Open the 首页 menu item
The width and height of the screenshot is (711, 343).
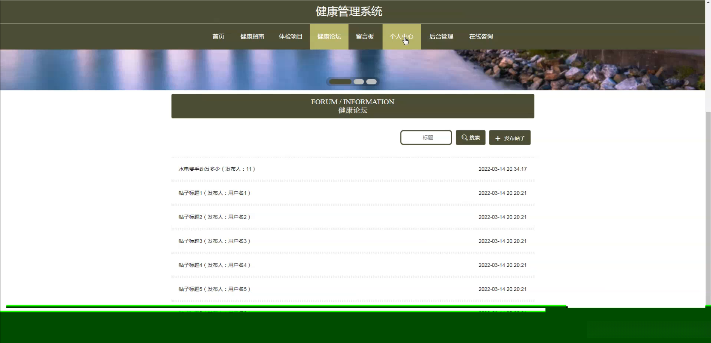click(218, 37)
